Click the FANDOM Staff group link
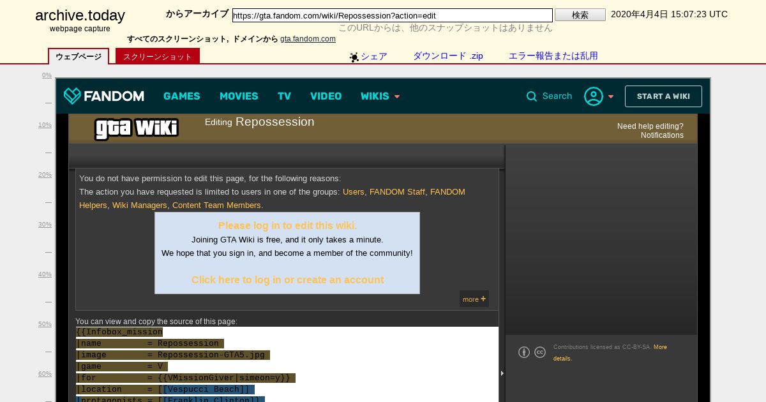The image size is (766, 402). pyautogui.click(x=397, y=192)
